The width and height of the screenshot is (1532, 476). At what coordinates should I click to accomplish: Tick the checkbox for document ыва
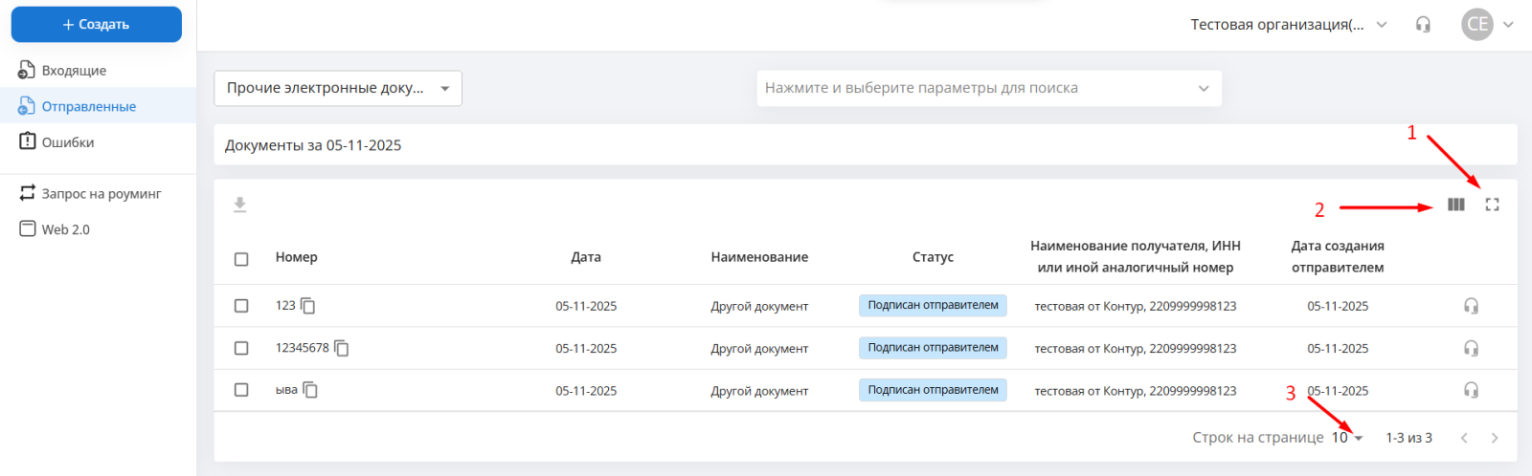point(241,390)
